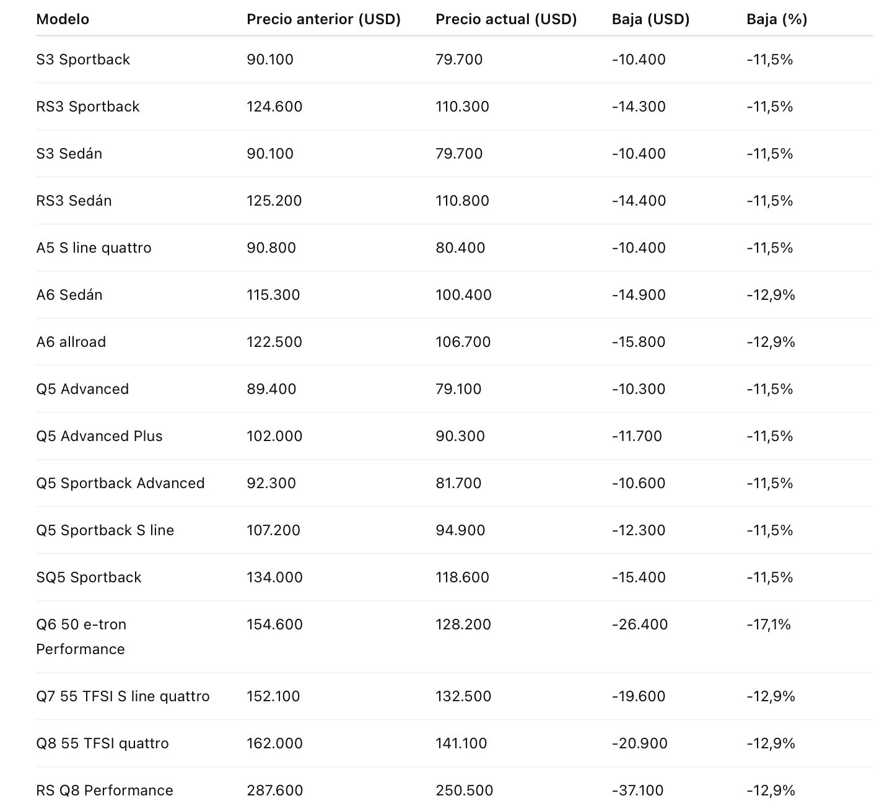Select the "RS3 Sportback" row label

(x=88, y=107)
